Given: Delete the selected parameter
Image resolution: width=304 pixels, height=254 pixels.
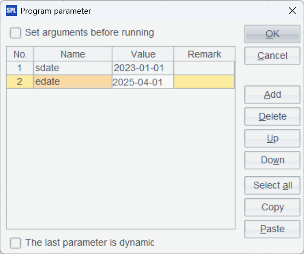Looking at the screenshot, I should (272, 117).
